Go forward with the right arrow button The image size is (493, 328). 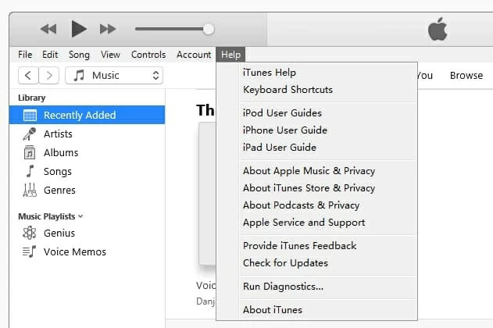[48, 76]
